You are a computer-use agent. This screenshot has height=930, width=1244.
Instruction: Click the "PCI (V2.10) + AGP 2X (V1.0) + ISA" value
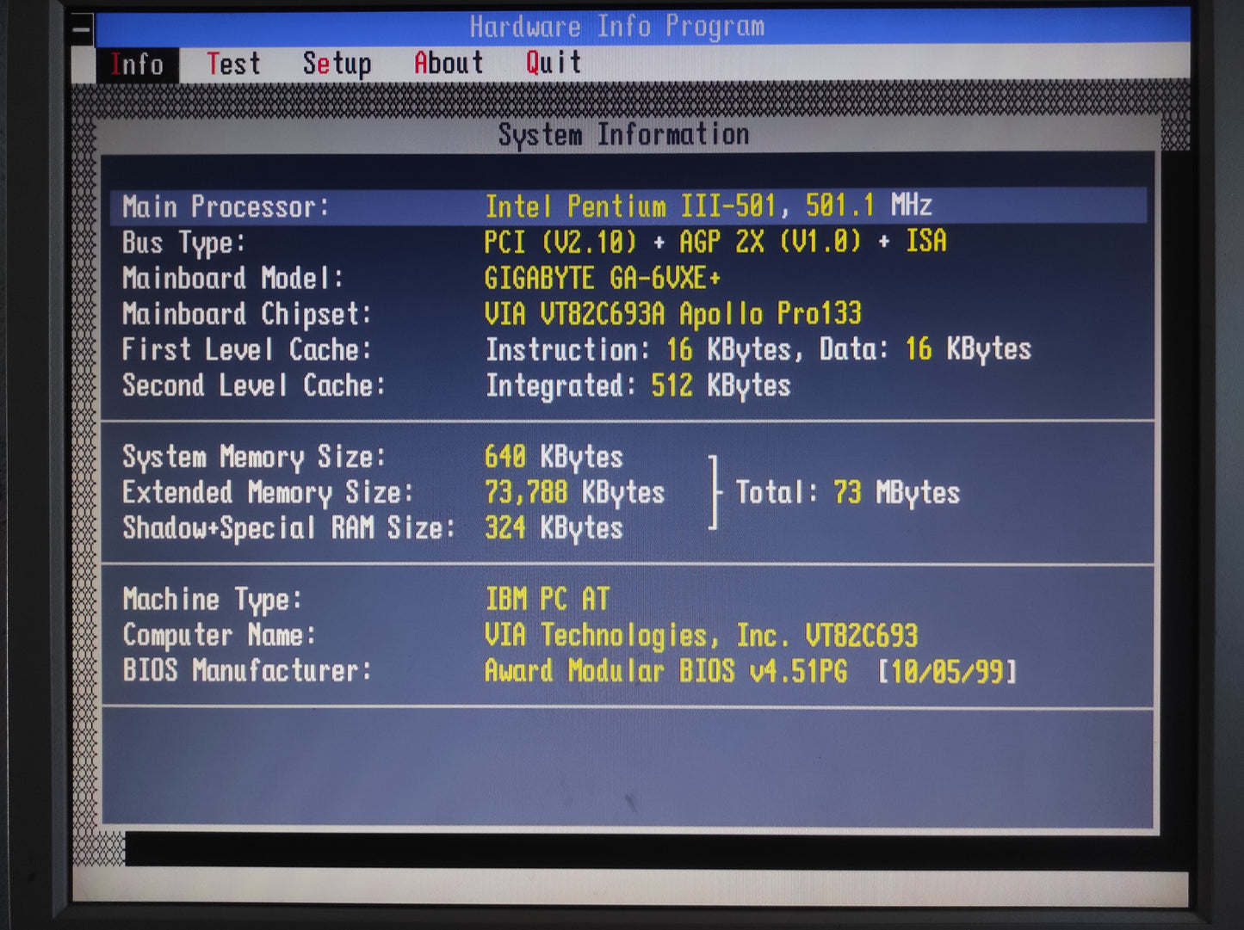pyautogui.click(x=715, y=241)
